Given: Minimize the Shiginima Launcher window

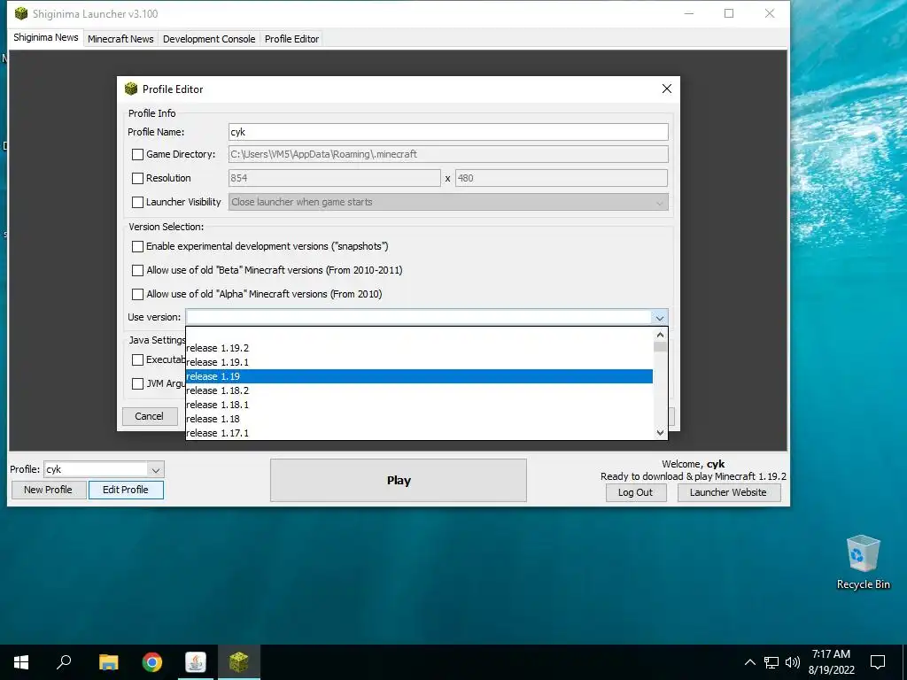Looking at the screenshot, I should 689,13.
